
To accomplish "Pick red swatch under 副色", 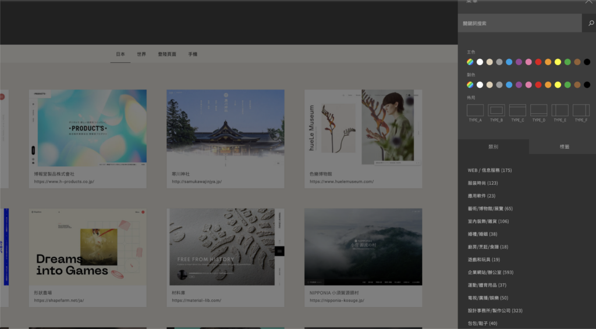I will 538,85.
